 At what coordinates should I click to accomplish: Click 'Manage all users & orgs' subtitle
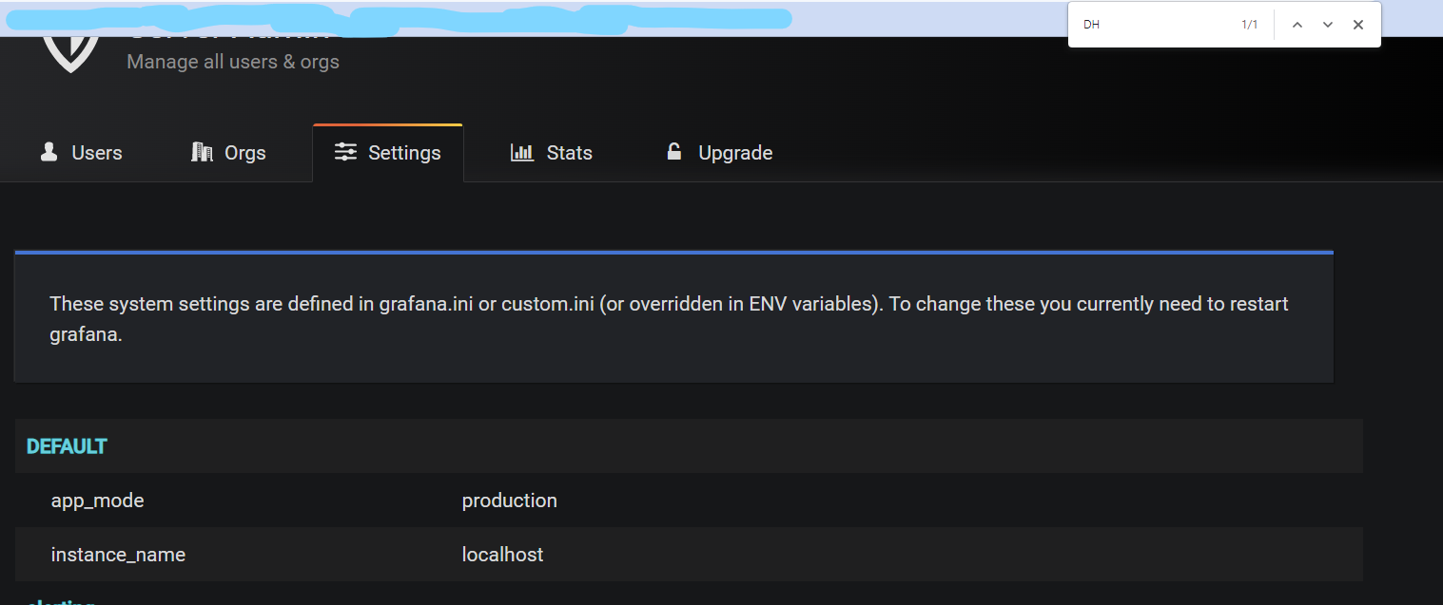pyautogui.click(x=233, y=62)
